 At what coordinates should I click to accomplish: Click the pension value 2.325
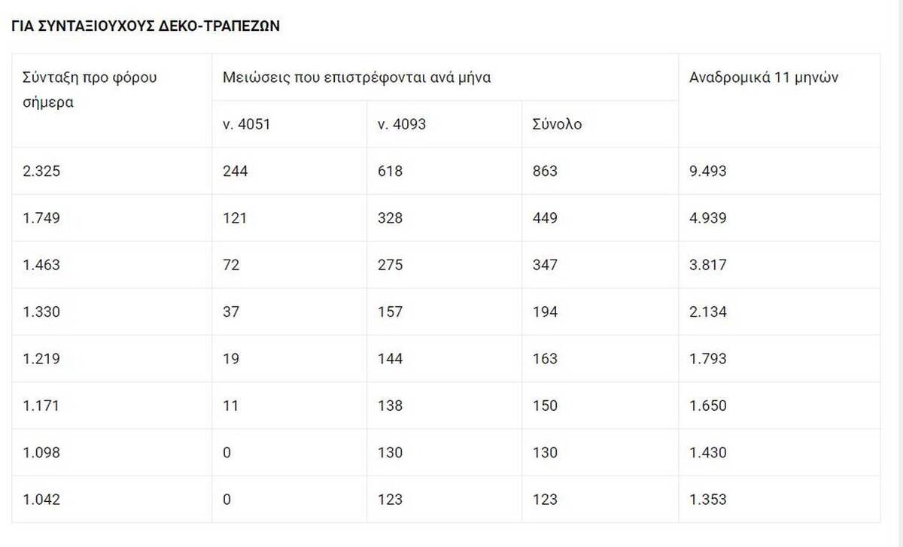point(41,171)
